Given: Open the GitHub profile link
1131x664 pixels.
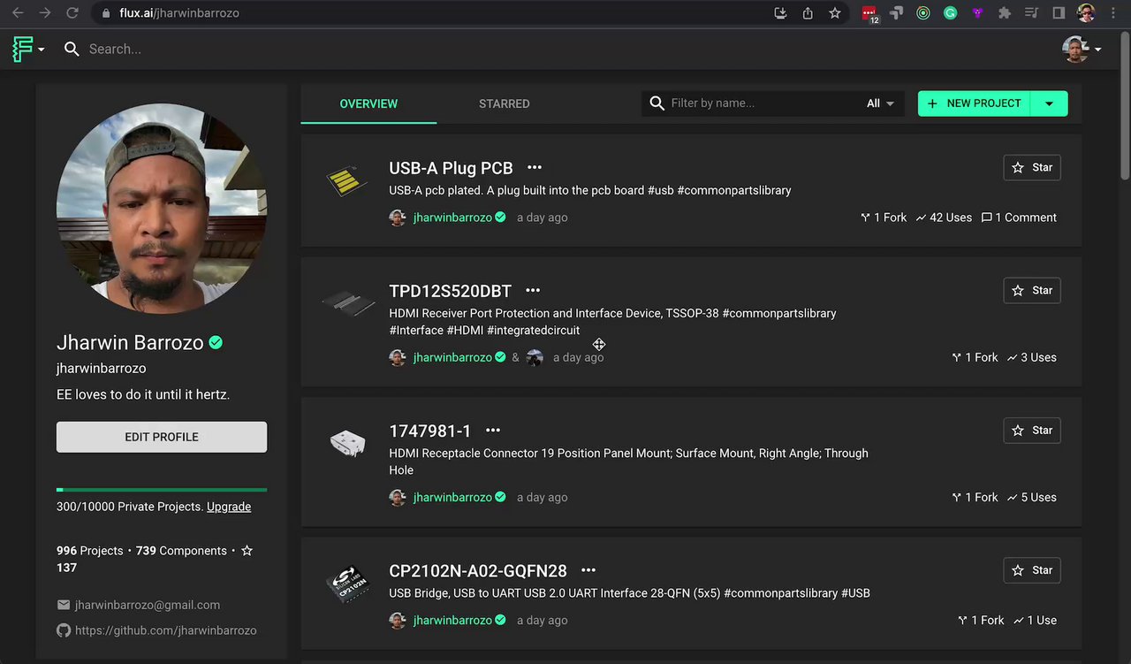Looking at the screenshot, I should coord(166,630).
